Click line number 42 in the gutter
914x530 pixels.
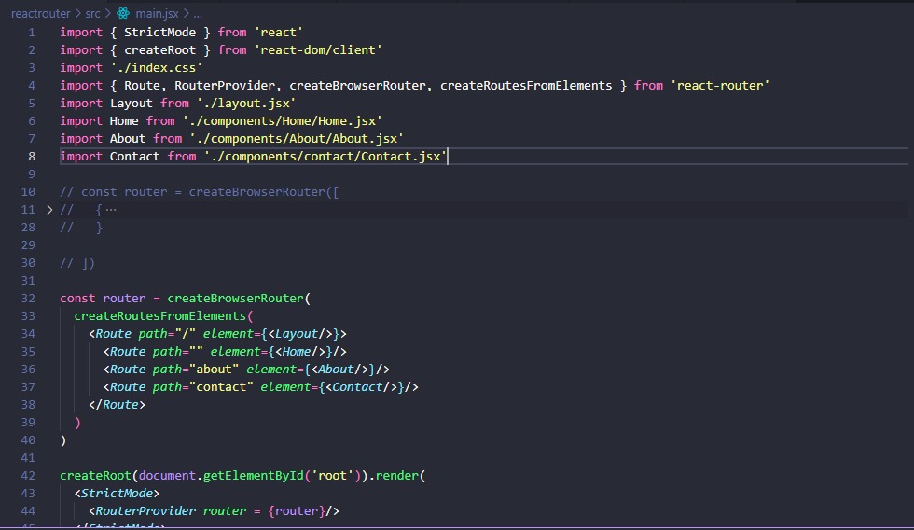[x=28, y=476]
